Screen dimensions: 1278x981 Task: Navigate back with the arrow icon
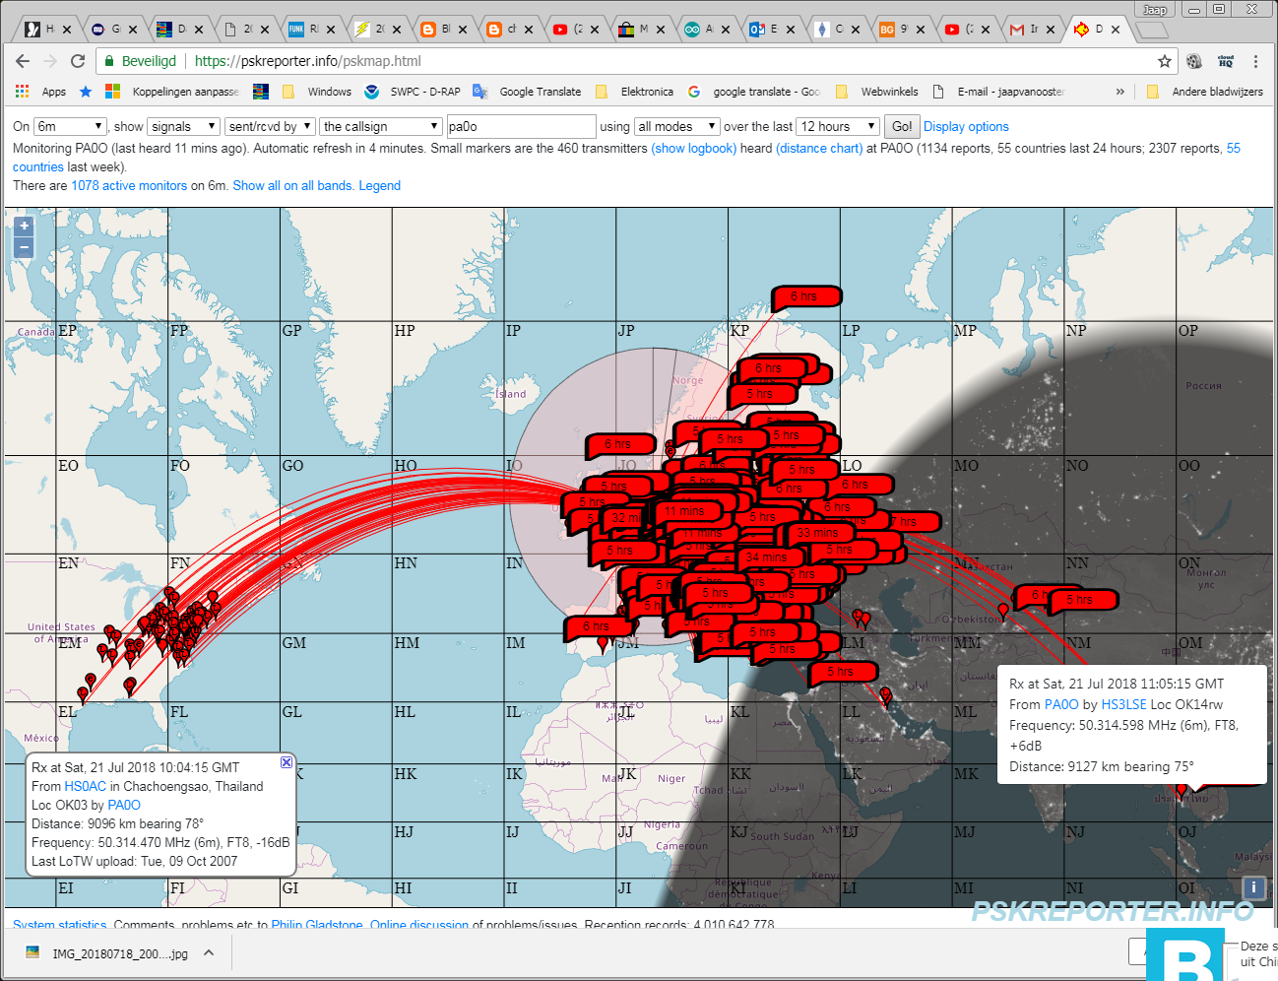22,60
